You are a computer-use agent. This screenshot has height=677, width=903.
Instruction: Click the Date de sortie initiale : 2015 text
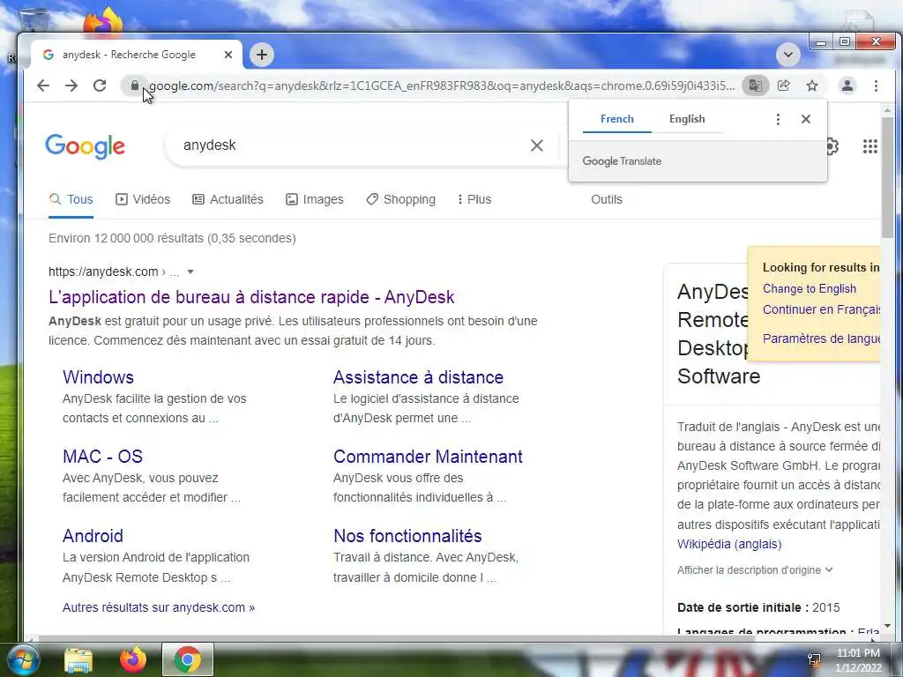point(757,607)
